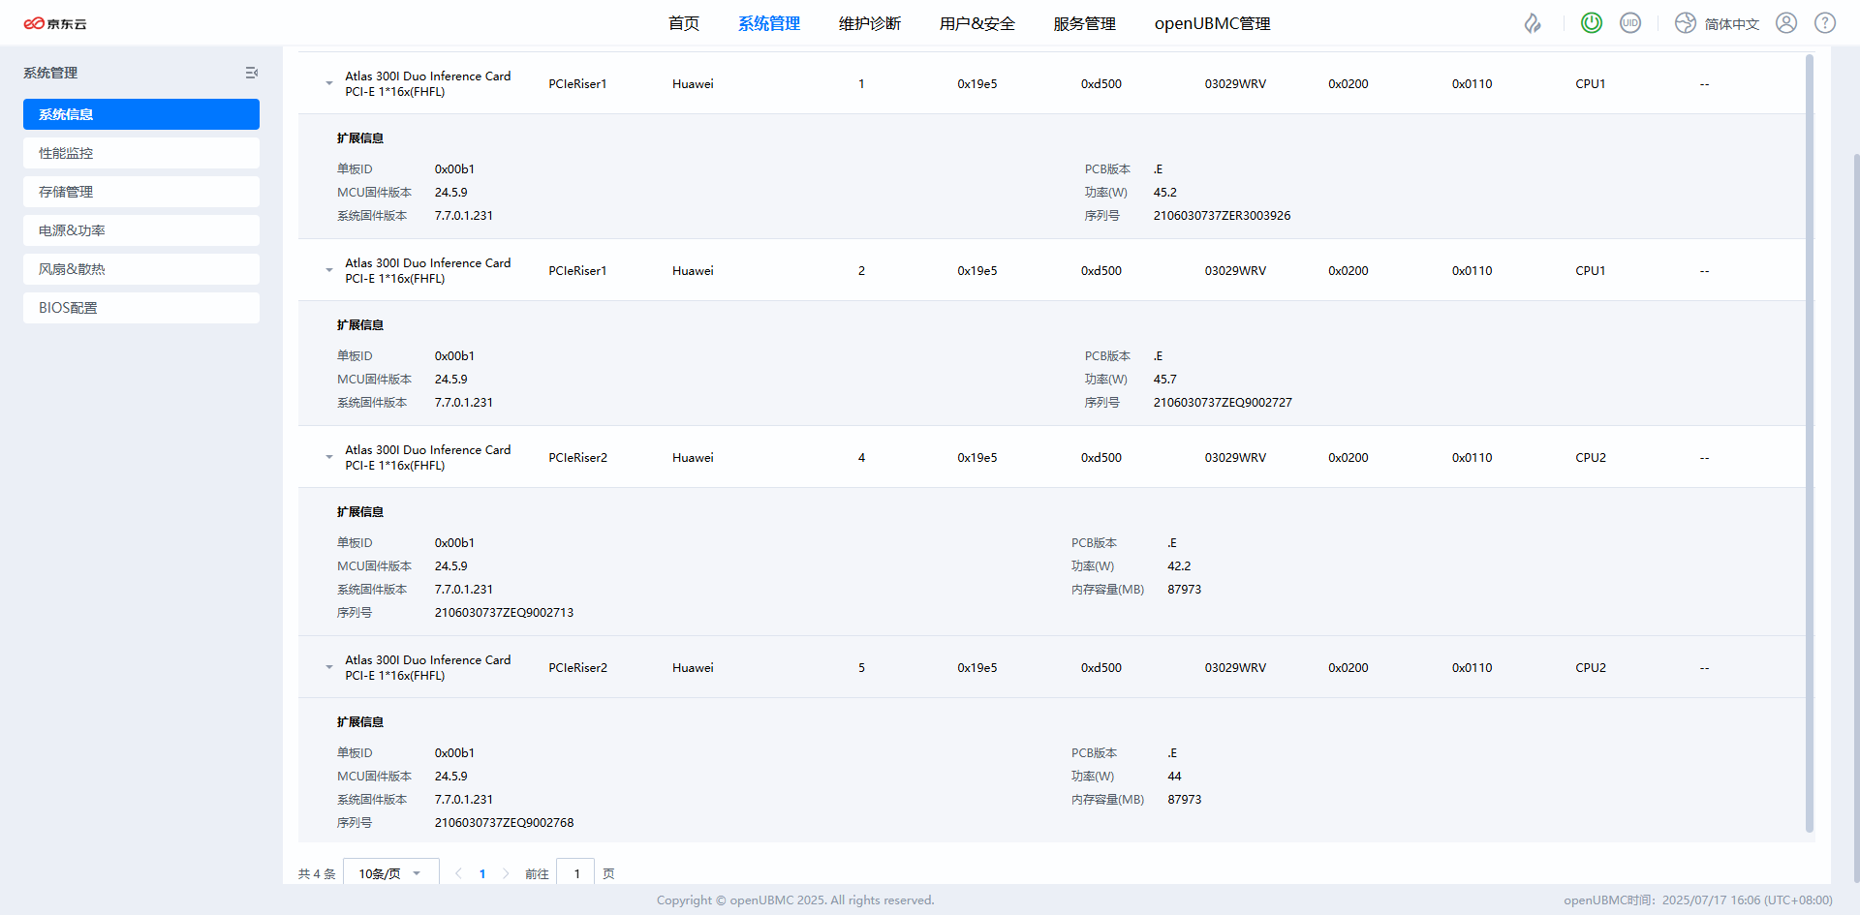1860x915 pixels.
Task: Click the green power status icon
Action: 1591,23
